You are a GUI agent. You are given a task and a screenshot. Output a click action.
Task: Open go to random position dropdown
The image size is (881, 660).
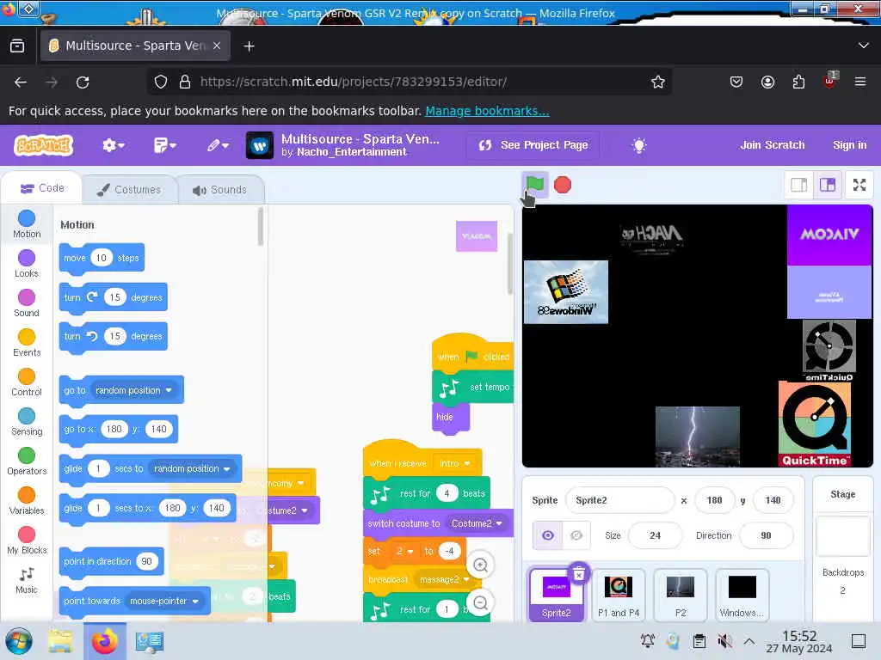[134, 390]
